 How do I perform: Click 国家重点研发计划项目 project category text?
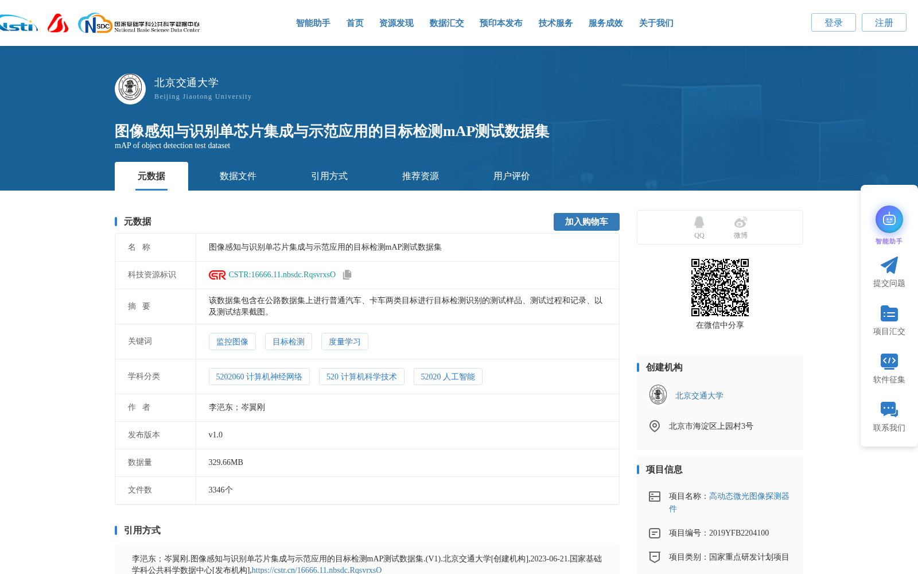[749, 557]
